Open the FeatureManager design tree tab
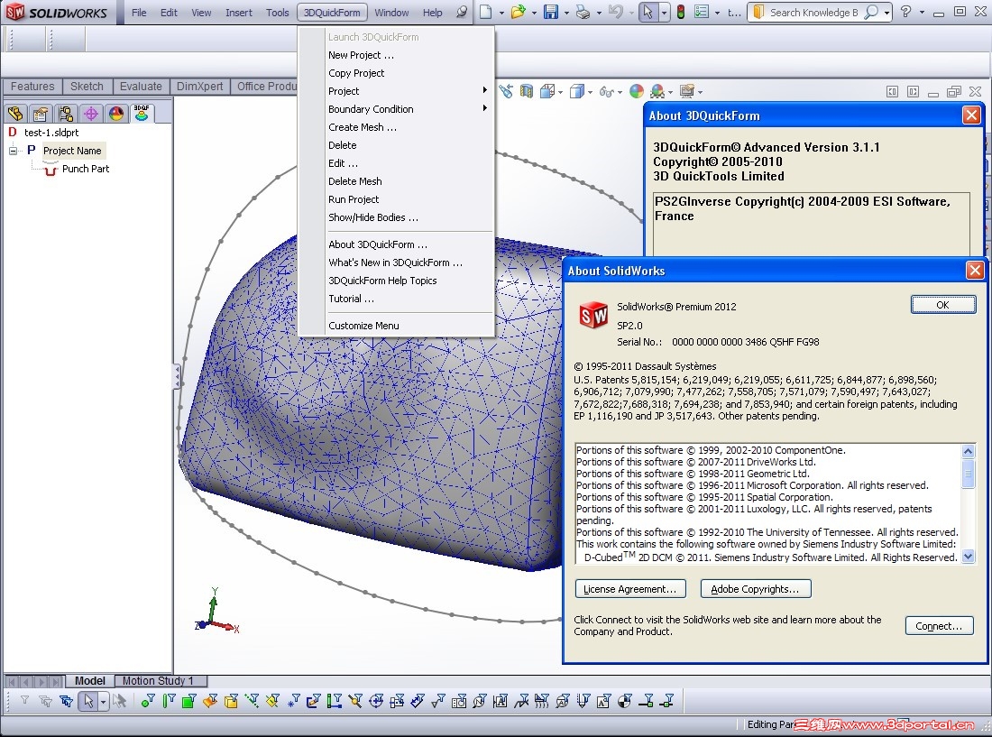Viewport: 992px width, 737px height. tap(16, 114)
